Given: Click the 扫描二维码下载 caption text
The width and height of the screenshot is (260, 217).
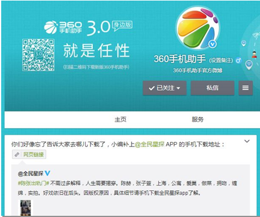Looking at the screenshot, I should (97, 67).
